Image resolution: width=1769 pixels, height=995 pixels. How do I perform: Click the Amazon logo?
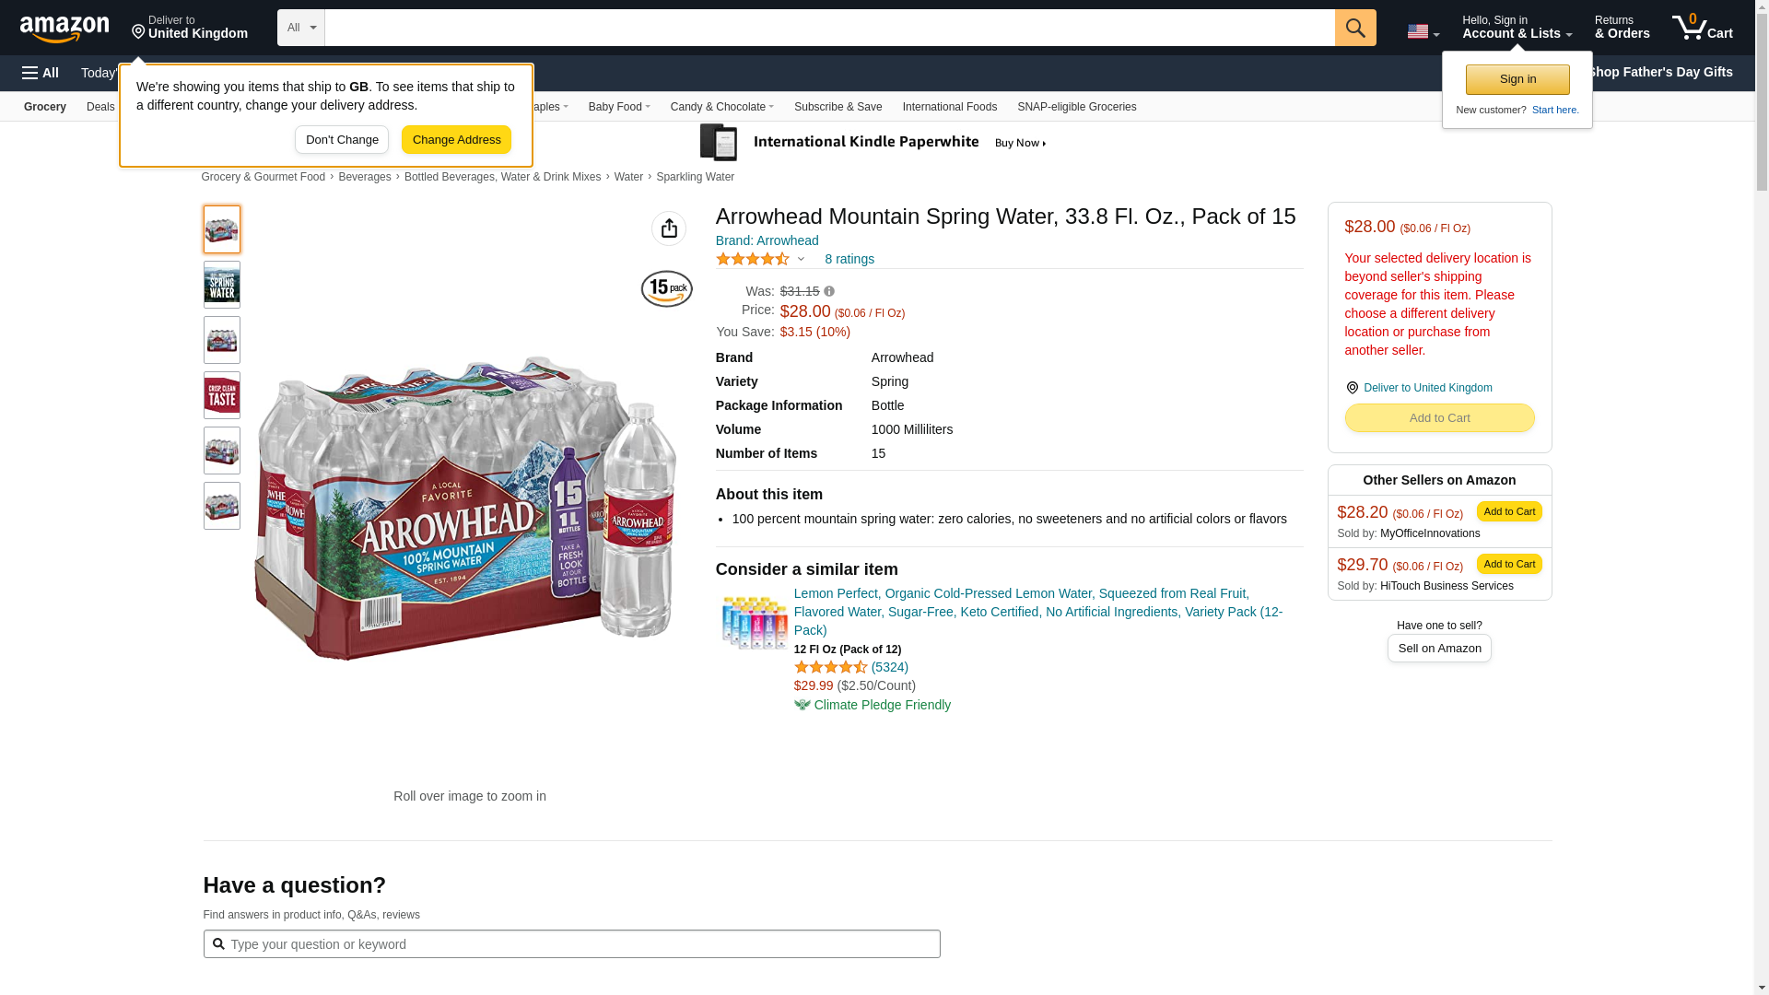64,29
